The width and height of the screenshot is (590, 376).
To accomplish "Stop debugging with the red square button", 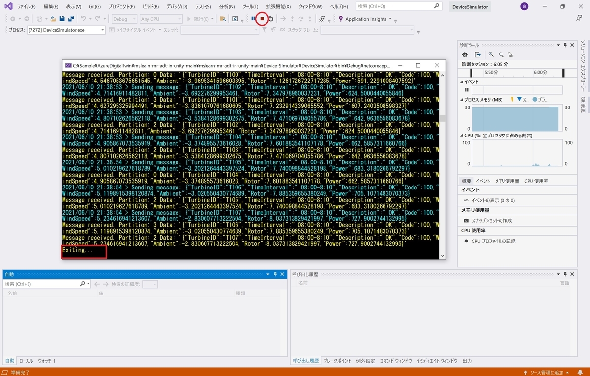I will tap(262, 19).
